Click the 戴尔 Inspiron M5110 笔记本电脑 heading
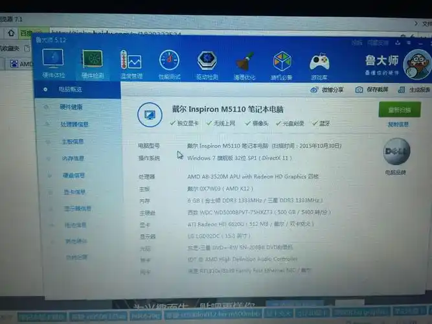432x324 pixels. [227, 110]
